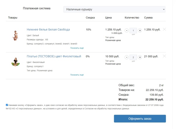Open the Нижнее белье Белая Свобода product link
Viewport: 176px width, 129px height.
point(48,30)
